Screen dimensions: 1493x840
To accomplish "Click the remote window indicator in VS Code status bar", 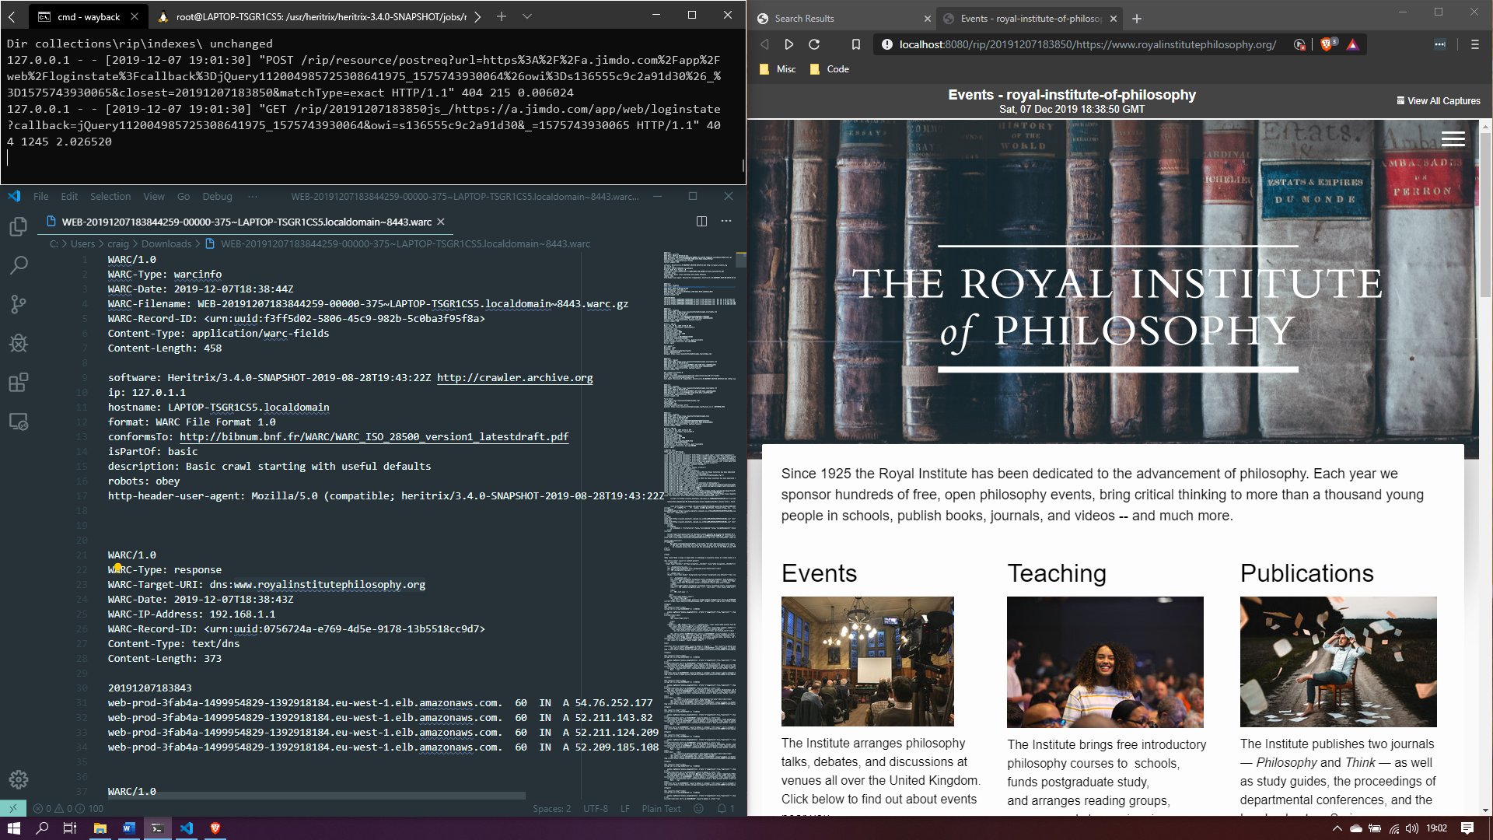I will point(13,808).
